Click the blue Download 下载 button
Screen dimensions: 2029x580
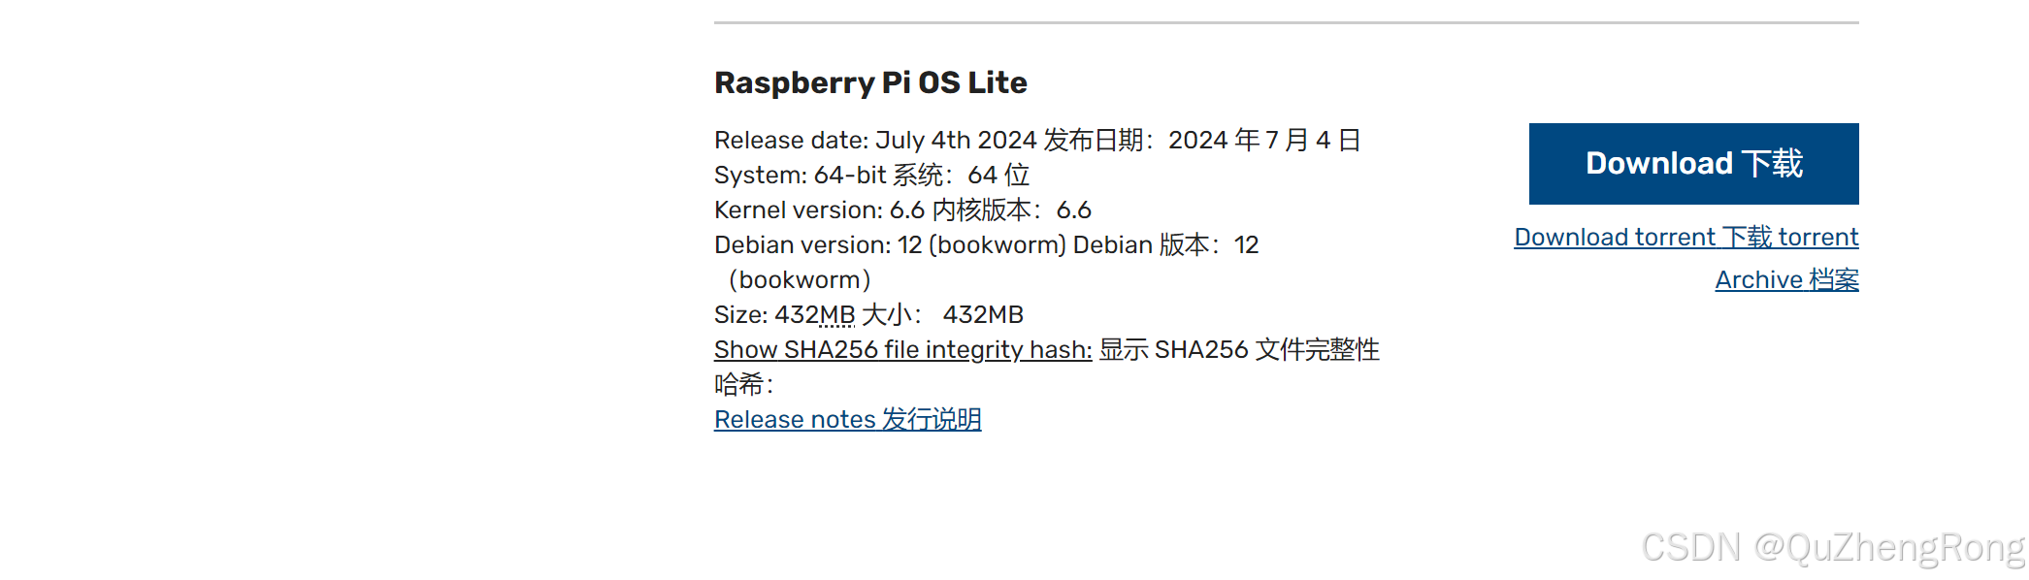pyautogui.click(x=1693, y=164)
